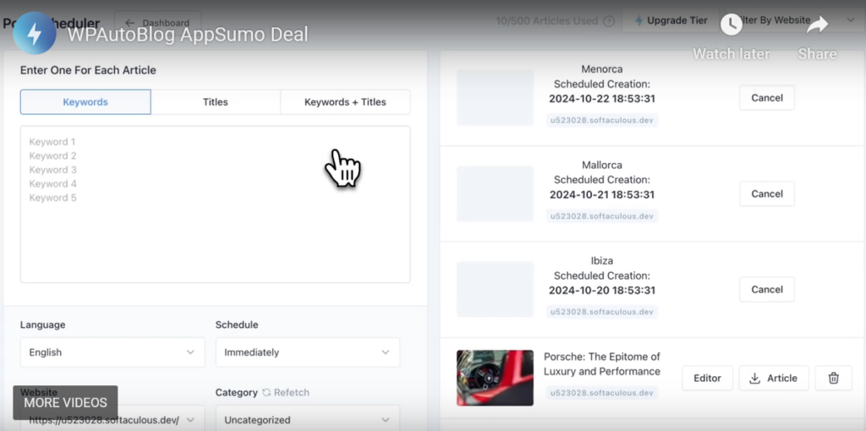This screenshot has height=431, width=866.
Task: Go back to Dashboard
Action: 157,23
